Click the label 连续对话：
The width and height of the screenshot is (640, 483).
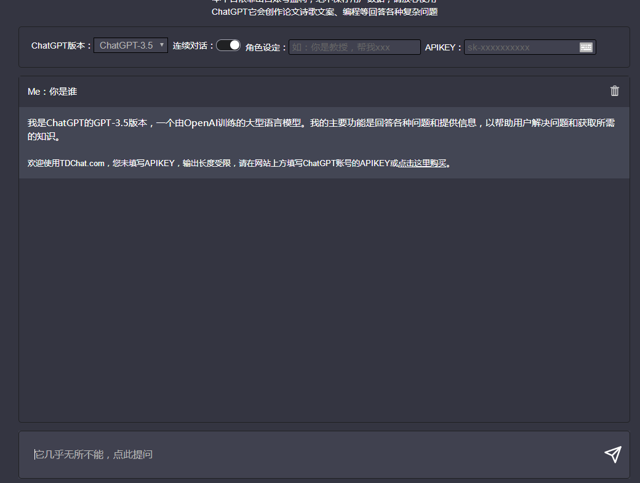click(x=193, y=46)
